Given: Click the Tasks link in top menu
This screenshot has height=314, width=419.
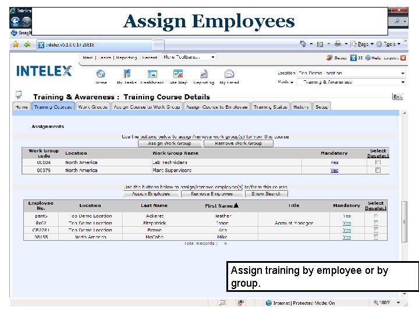Looking at the screenshot, I should pyautogui.click(x=105, y=58).
